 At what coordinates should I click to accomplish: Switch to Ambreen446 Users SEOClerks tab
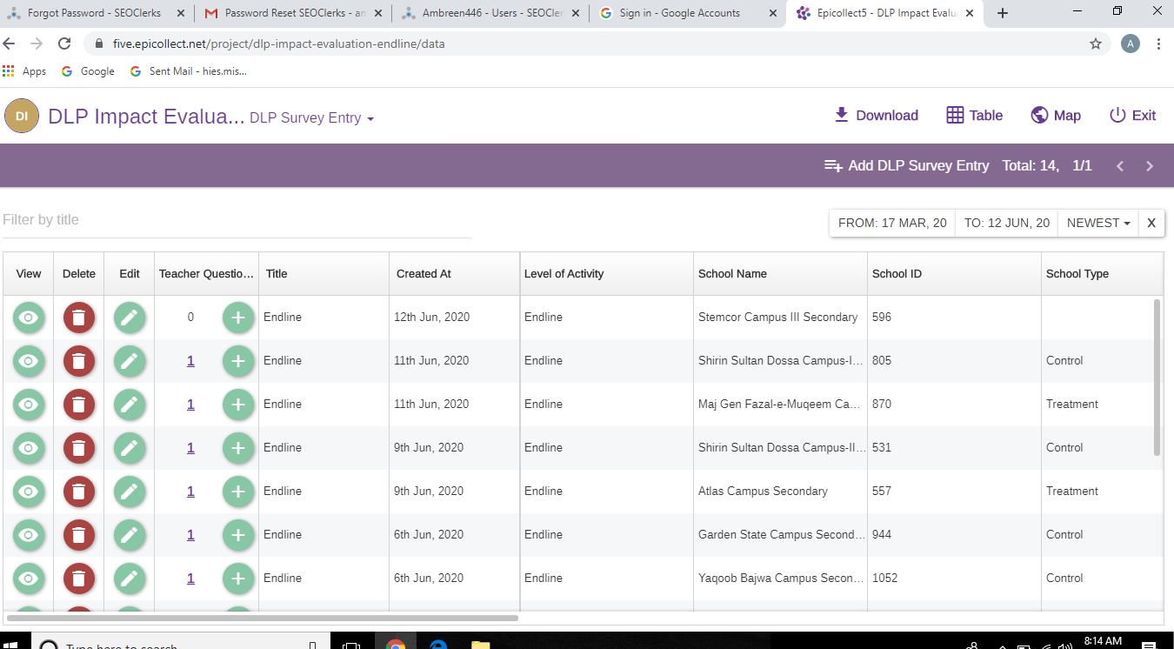(490, 13)
